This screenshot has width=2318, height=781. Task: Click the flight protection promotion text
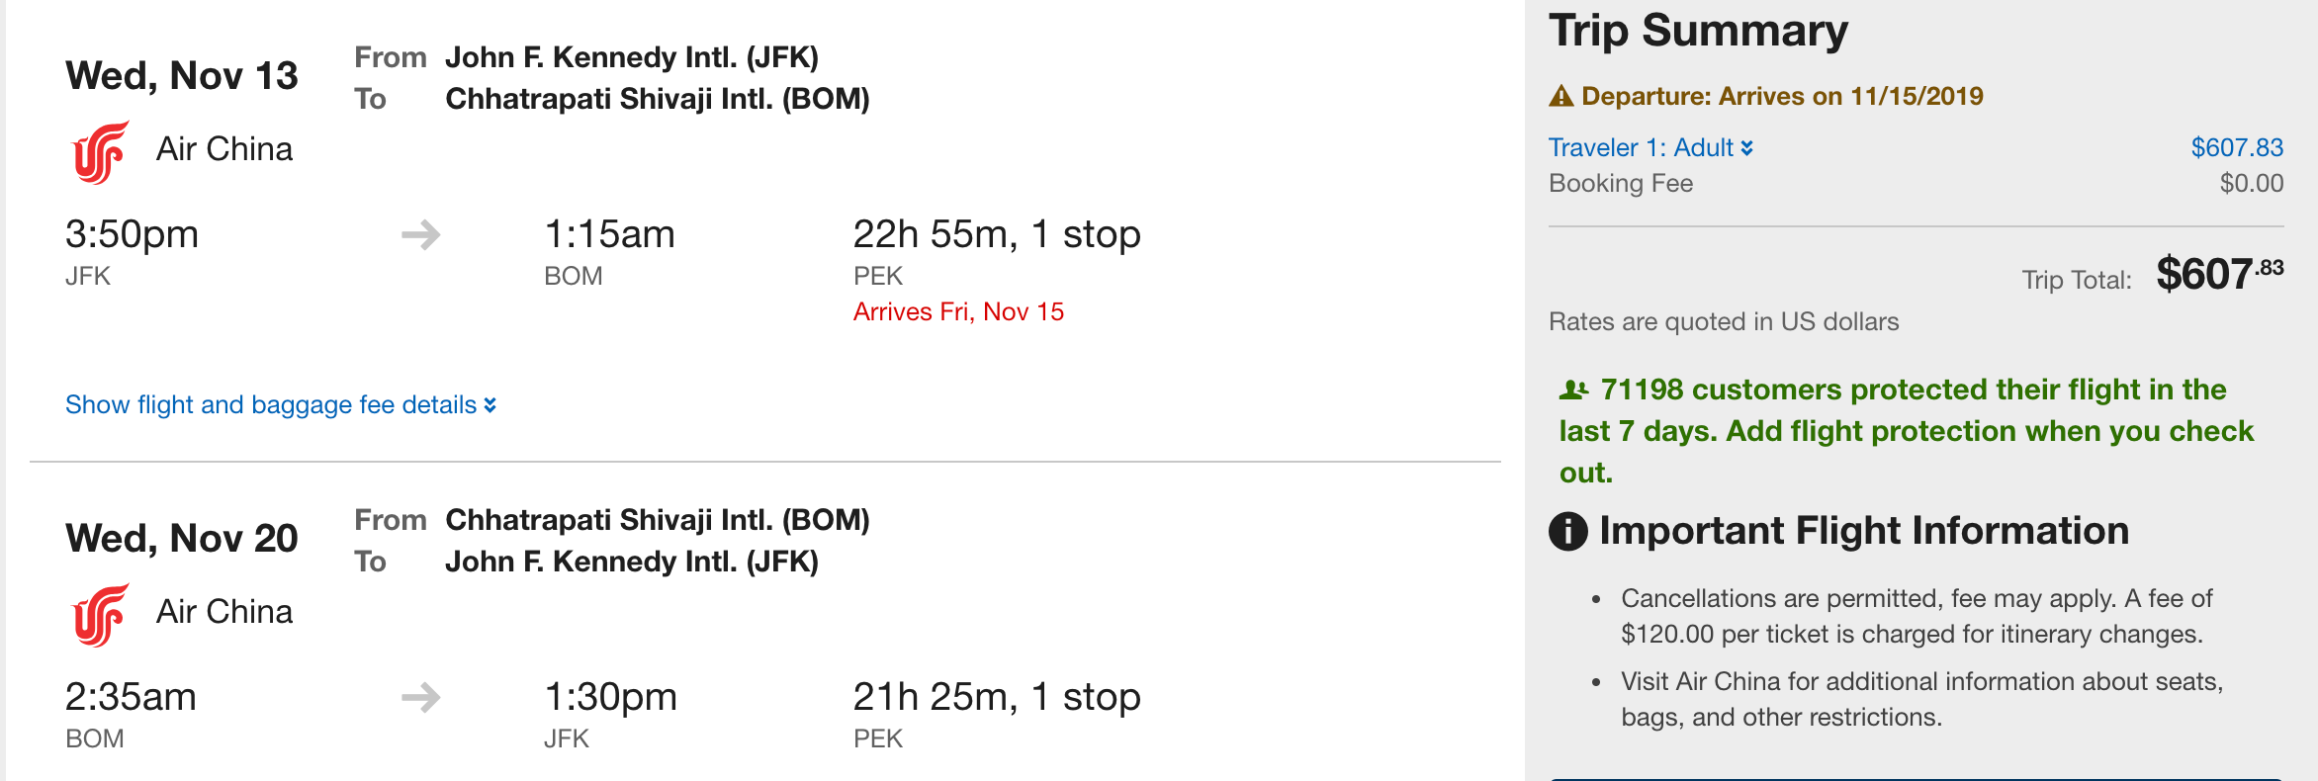click(x=1906, y=431)
